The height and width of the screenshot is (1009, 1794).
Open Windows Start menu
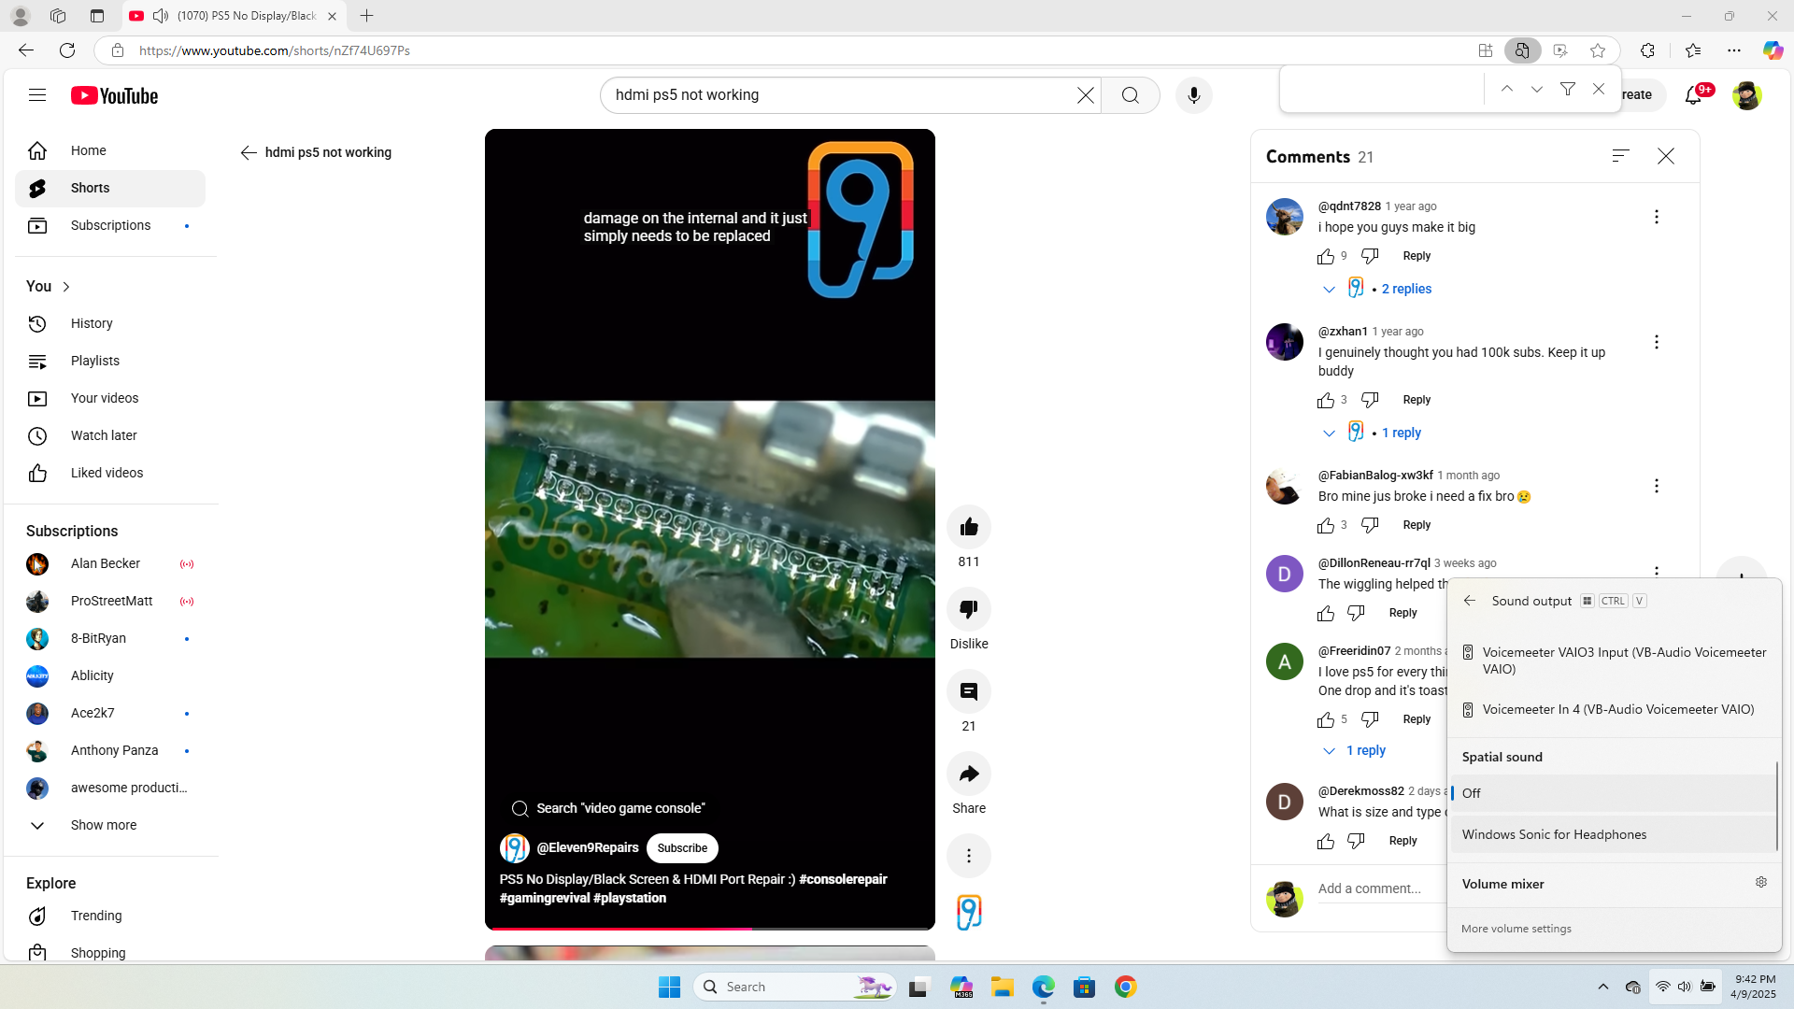click(669, 987)
